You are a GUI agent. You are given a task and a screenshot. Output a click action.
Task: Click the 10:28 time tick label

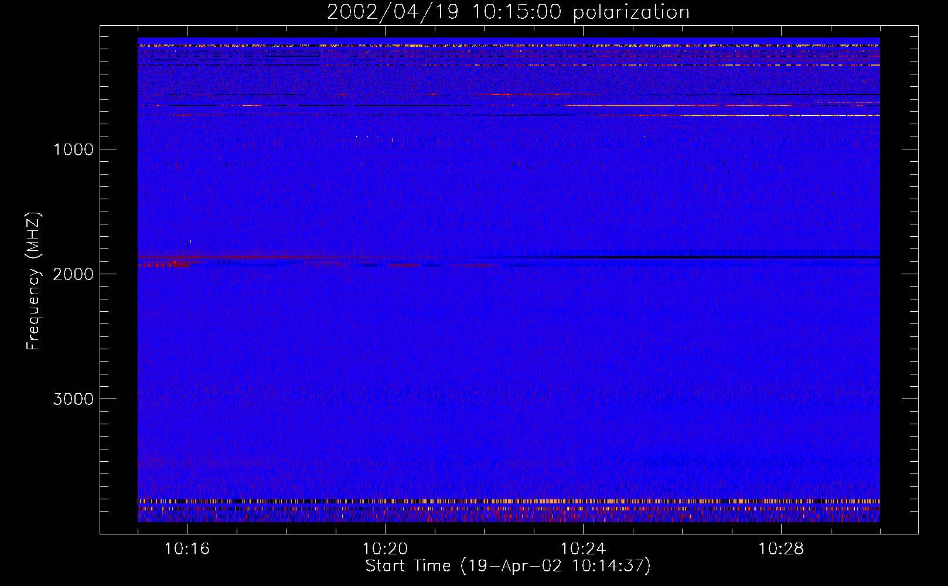click(x=781, y=549)
